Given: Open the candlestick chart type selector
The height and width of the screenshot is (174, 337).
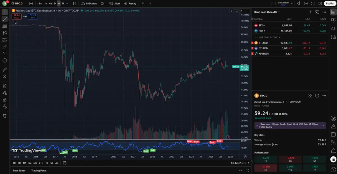Looking at the screenshot, I should 74,3.
